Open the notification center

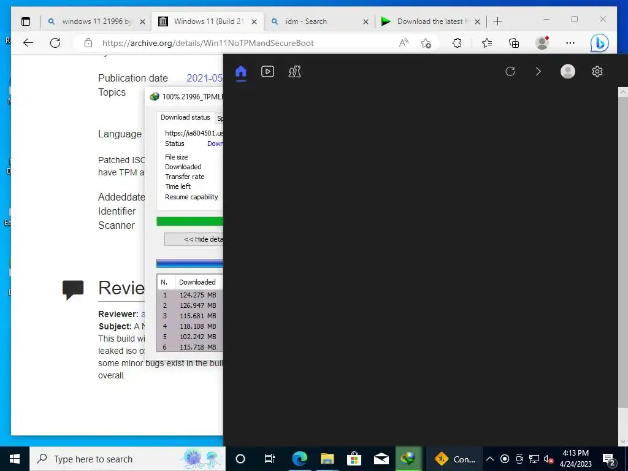coord(609,459)
